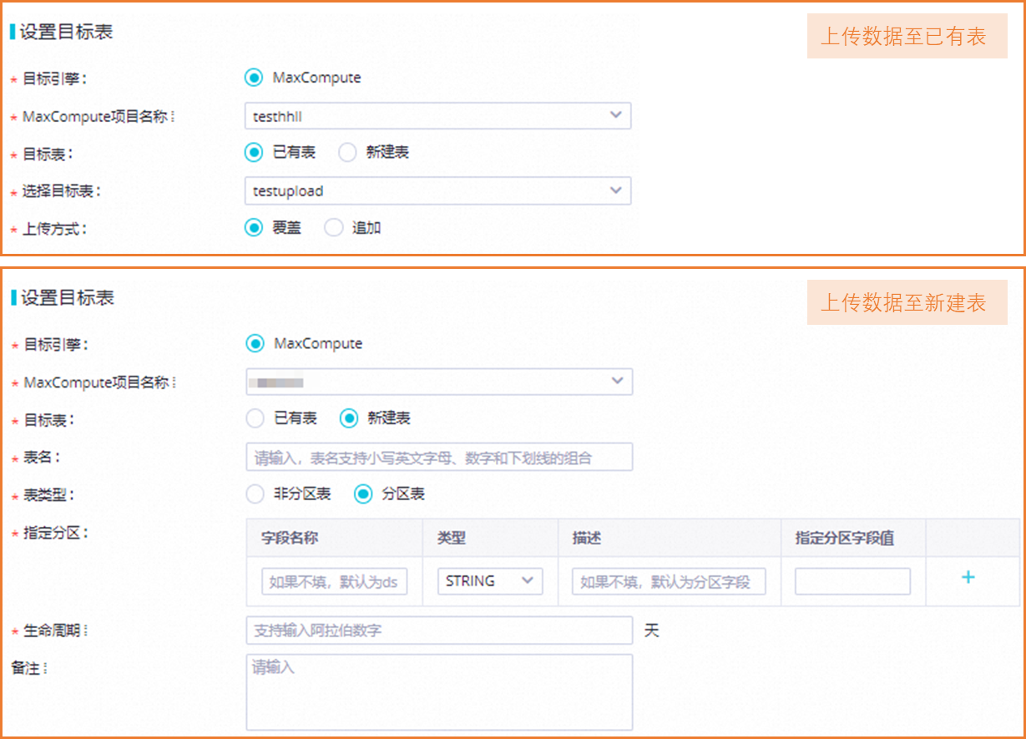Click the 指定分区字段值 input box
Image resolution: width=1026 pixels, height=739 pixels.
[852, 580]
